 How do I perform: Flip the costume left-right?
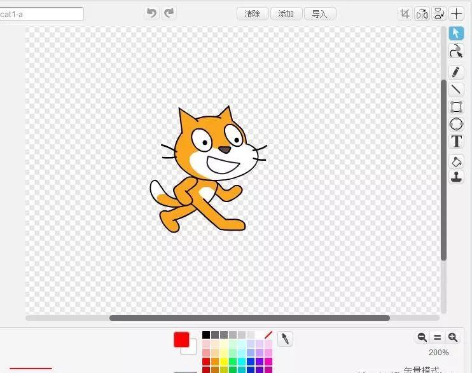click(422, 14)
